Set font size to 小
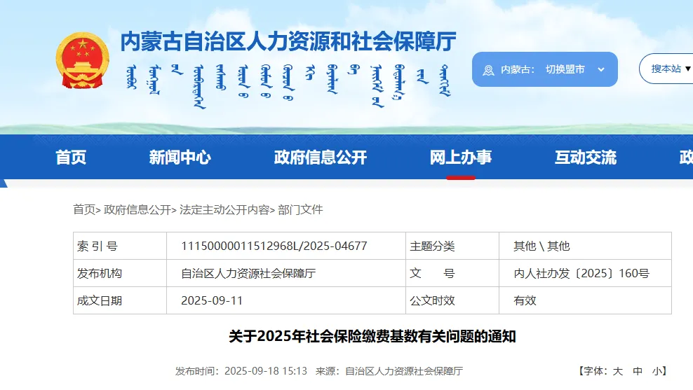Viewport: 693px width, 390px height. tap(657, 371)
